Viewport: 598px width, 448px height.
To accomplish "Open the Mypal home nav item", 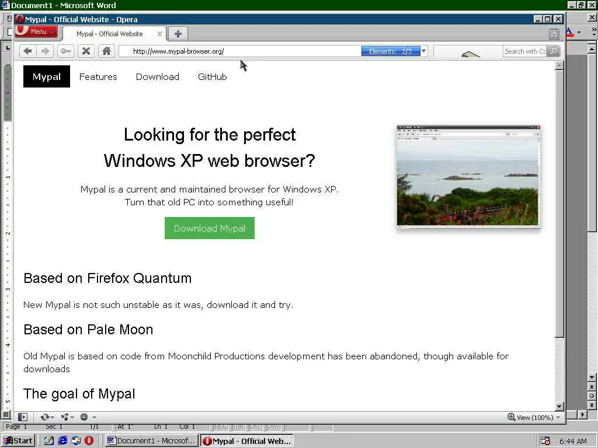I will 47,76.
